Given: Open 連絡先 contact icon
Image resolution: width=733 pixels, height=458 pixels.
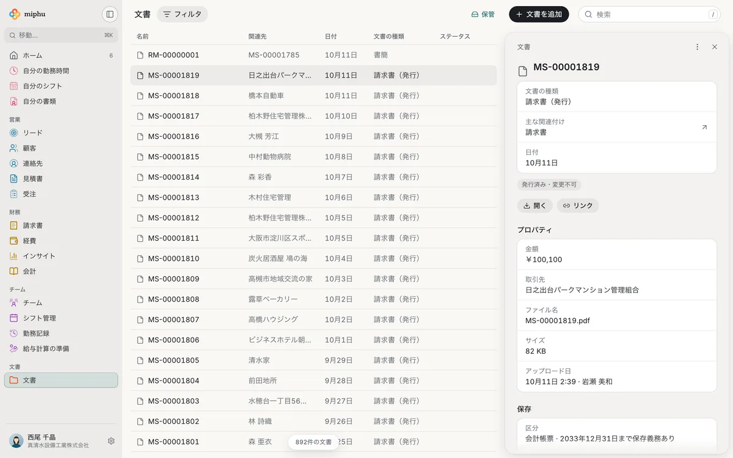Looking at the screenshot, I should pyautogui.click(x=14, y=163).
